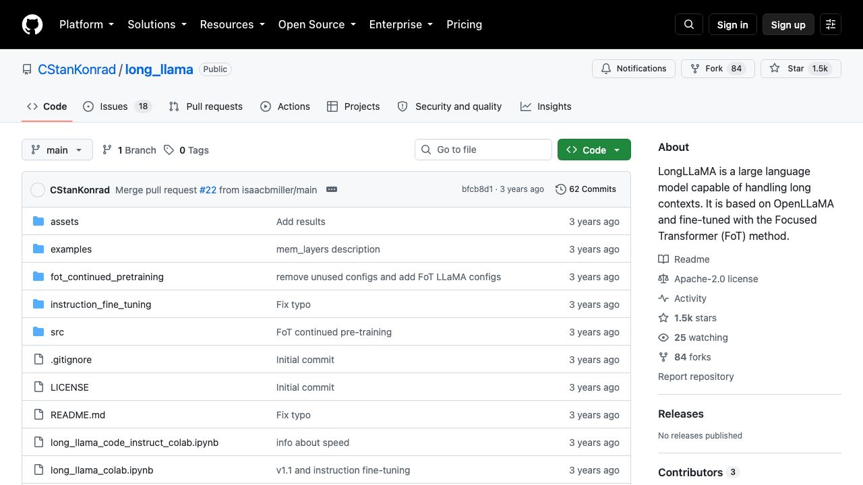This screenshot has width=863, height=485.
Task: Open the CStanKonrad owner link
Action: (x=77, y=69)
